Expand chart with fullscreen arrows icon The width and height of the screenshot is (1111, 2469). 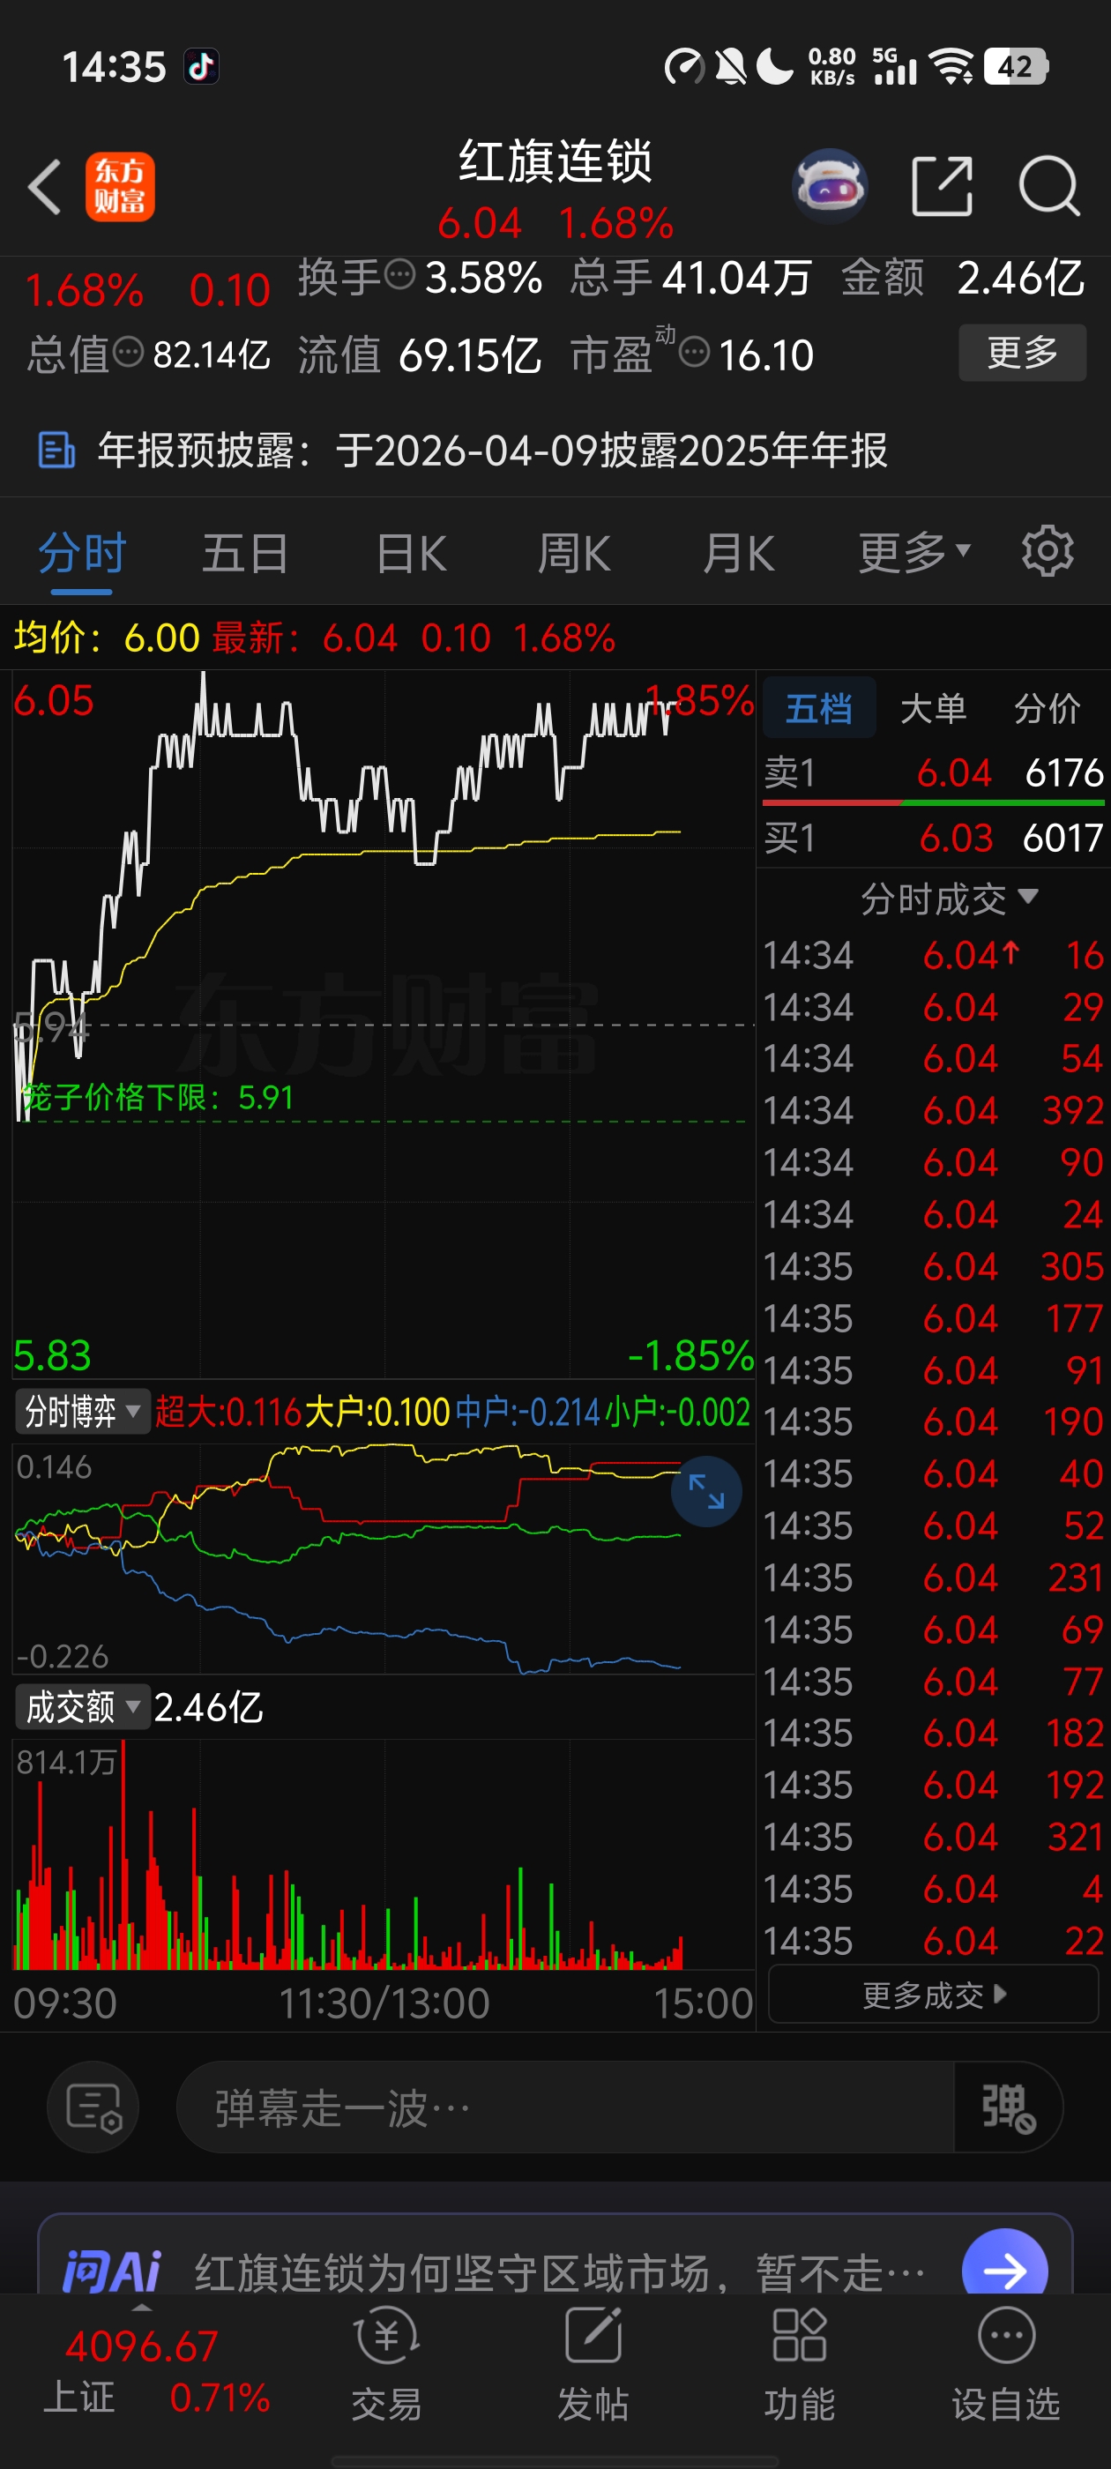[706, 1491]
